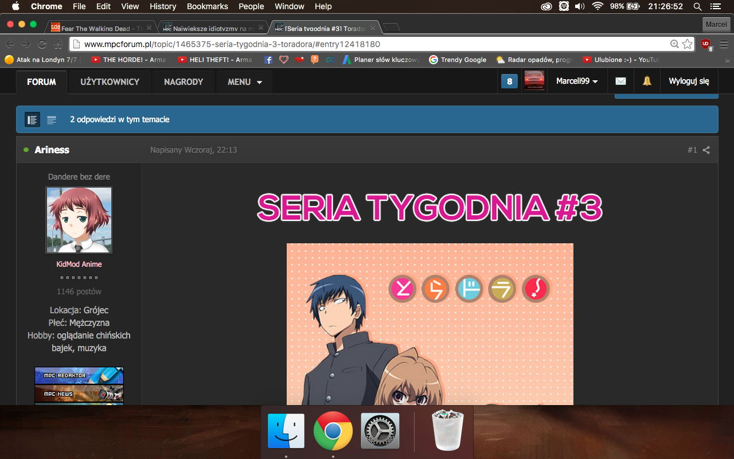
Task: Open the People menu
Action: click(251, 6)
